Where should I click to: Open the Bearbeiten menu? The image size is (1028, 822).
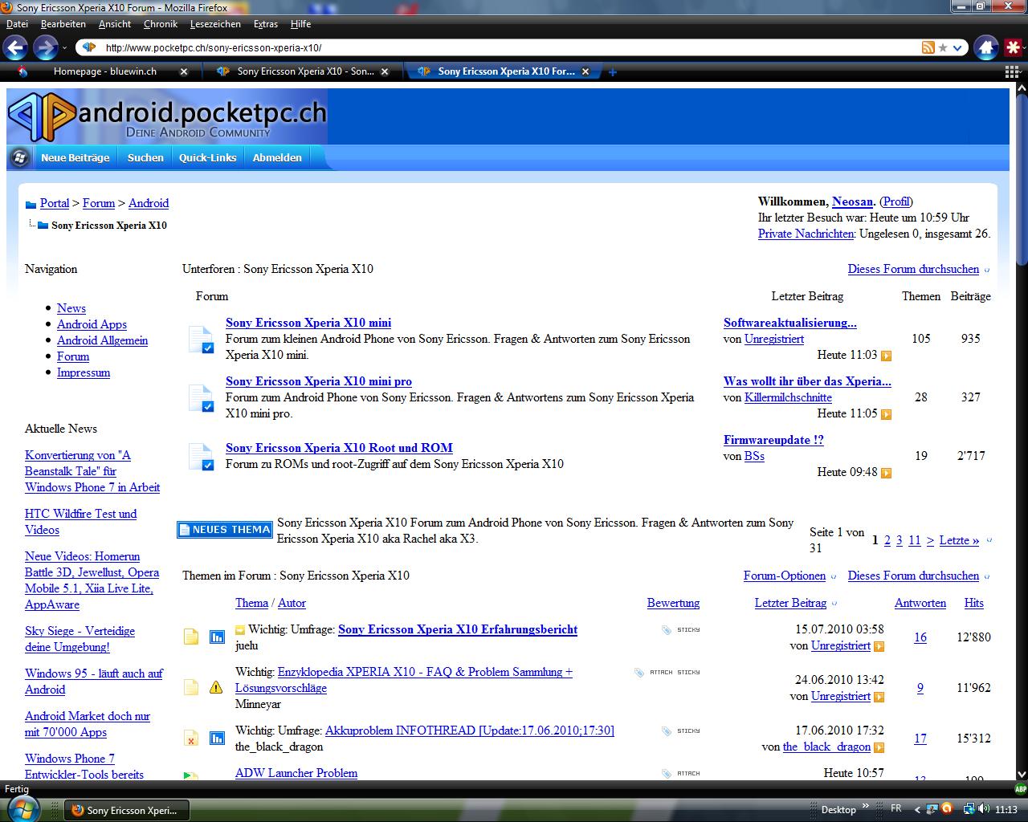(63, 24)
